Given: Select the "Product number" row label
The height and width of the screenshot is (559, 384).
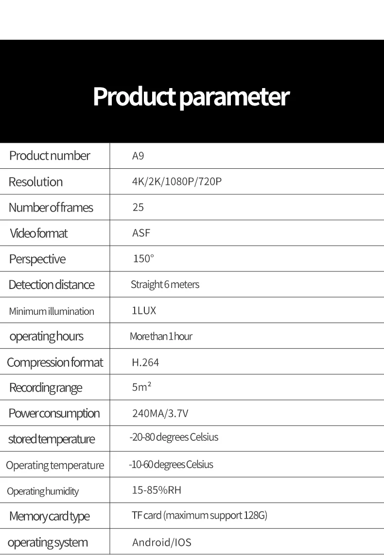Looking at the screenshot, I should coord(50,156).
